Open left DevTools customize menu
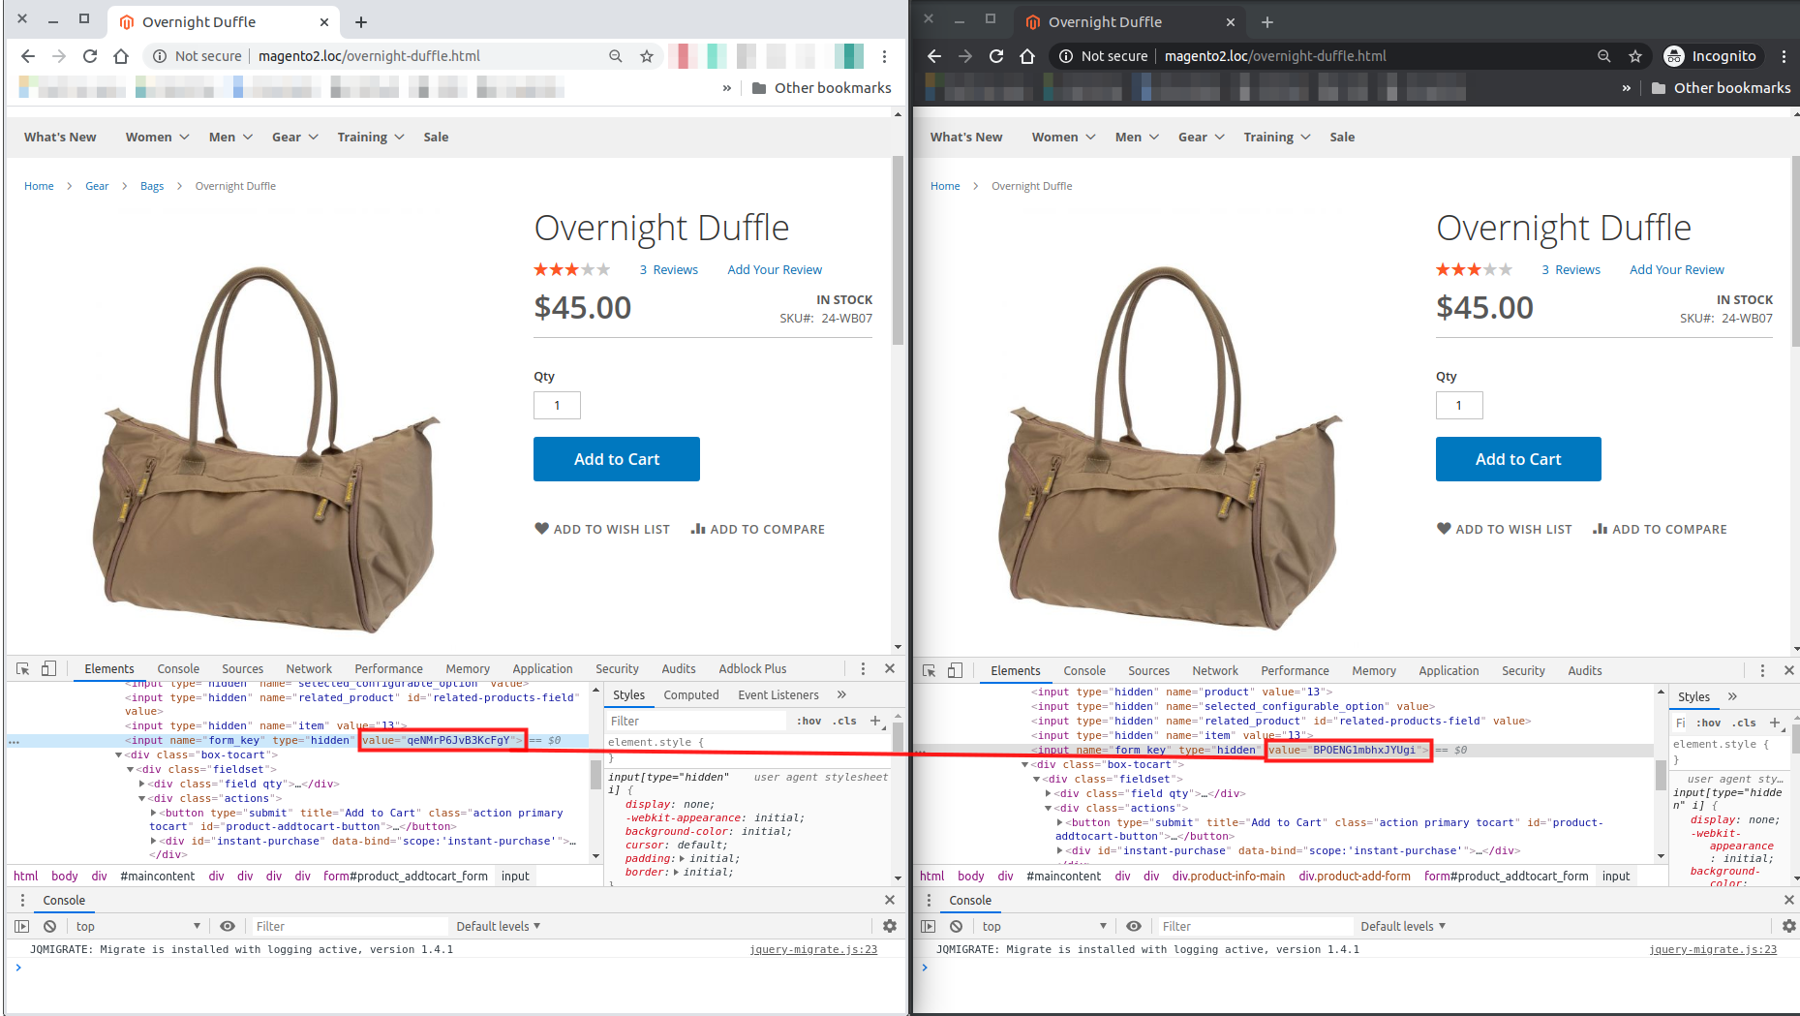This screenshot has height=1016, width=1800. coord(863,668)
